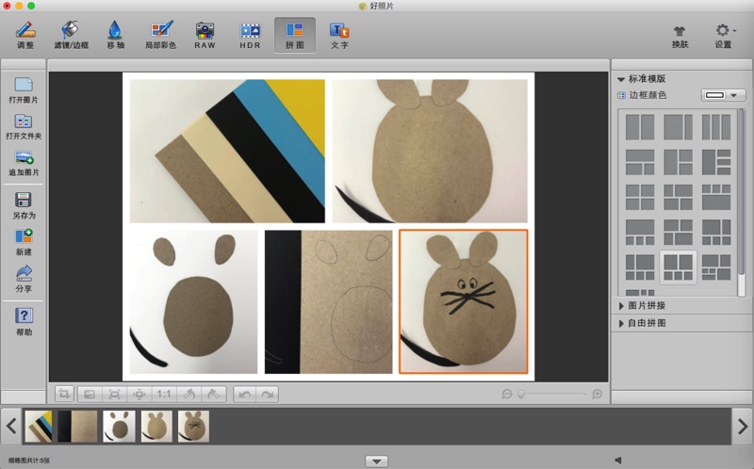The width and height of the screenshot is (754, 469).
Task: Select the crop tool in bottom toolbar
Action: (x=64, y=394)
